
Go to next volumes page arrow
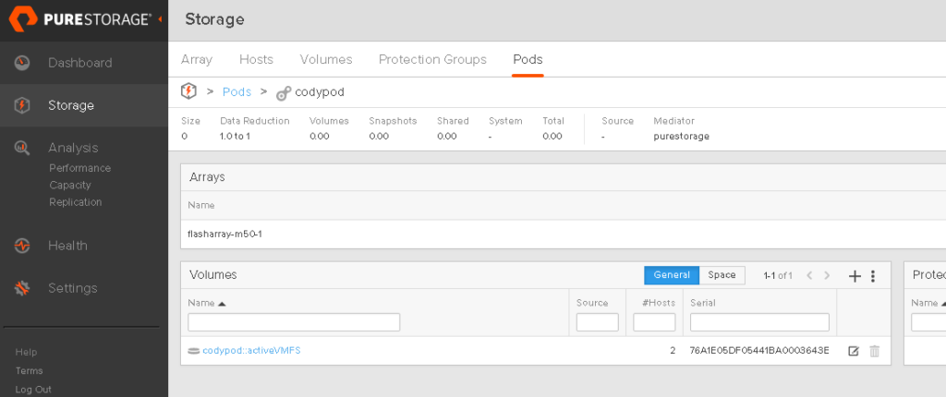pyautogui.click(x=827, y=276)
